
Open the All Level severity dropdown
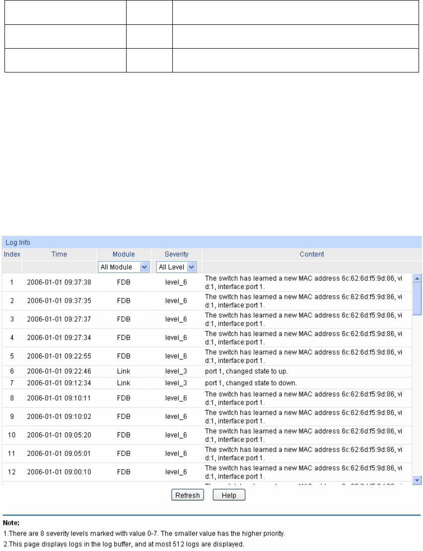point(176,267)
